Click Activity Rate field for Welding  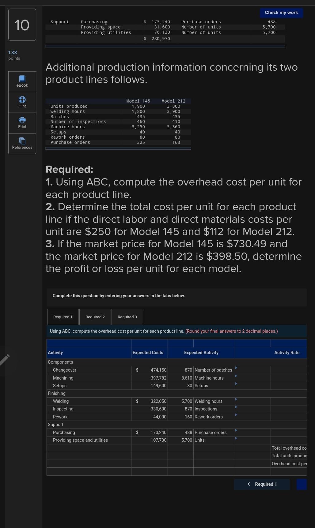[288, 401]
